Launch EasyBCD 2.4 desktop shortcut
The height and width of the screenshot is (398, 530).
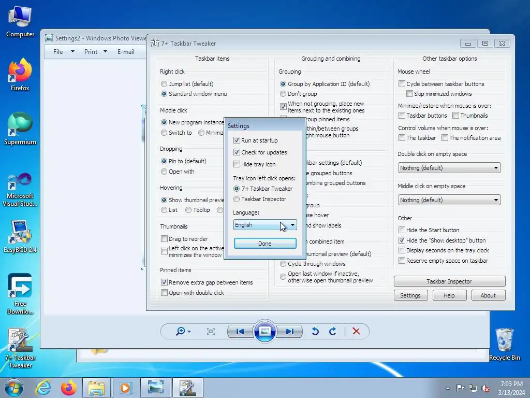(x=20, y=236)
